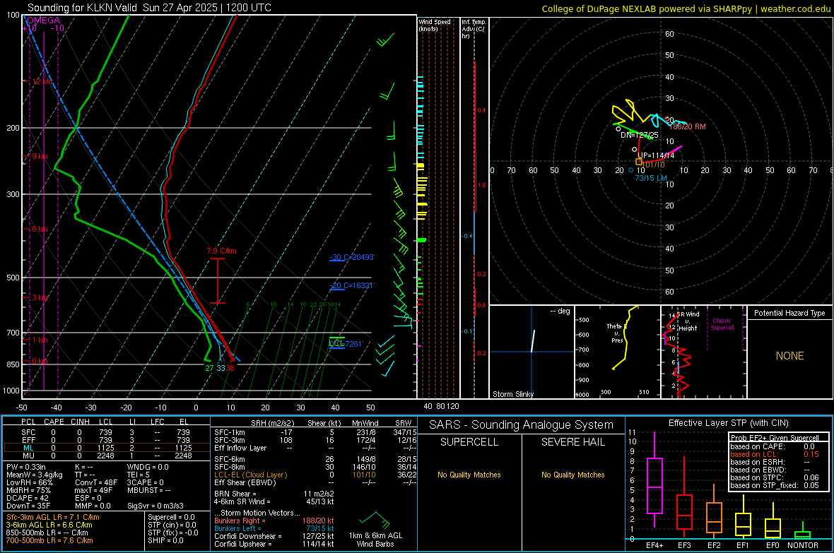
Task: Click the 'Theta-E v. Pres' plot label
Action: pos(616,333)
